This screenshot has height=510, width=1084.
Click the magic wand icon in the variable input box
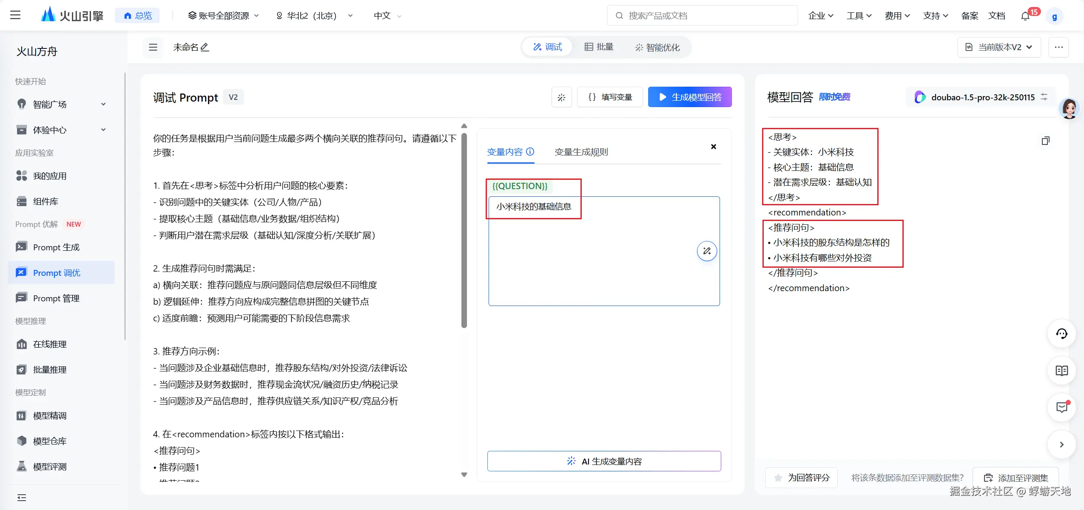(x=707, y=251)
